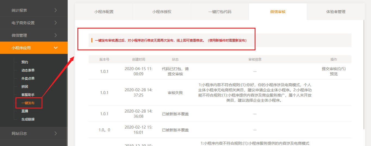
Task: Expand the 网站日志 chevron arrow
Action: [x=55, y=133]
